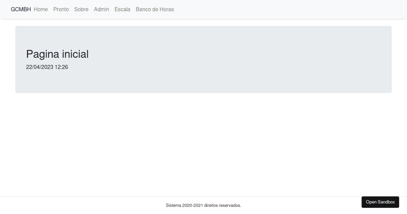Click the Open Sandbox button
Image resolution: width=407 pixels, height=214 pixels.
coord(380,202)
